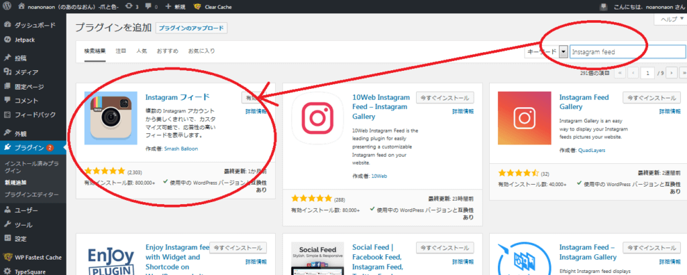The height and width of the screenshot is (275, 687).
Task: Switch to お気に入り favorites tab
Action: [201, 51]
